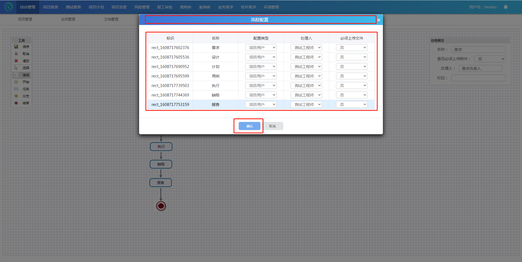This screenshot has width=522, height=262.
Task: Click the 确认 confirm button
Action: click(x=249, y=126)
